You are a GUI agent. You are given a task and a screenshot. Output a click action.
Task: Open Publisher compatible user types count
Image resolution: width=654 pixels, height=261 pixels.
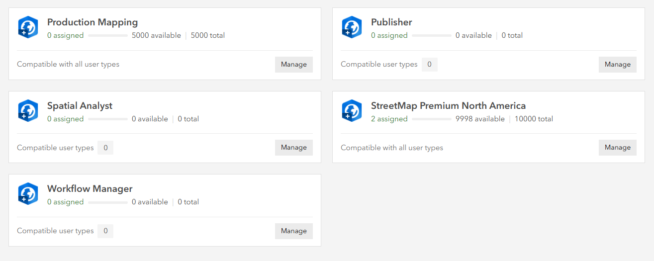click(x=430, y=64)
